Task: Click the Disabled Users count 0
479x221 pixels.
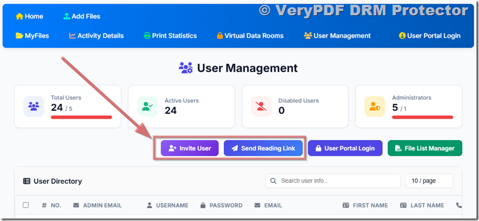Action: pos(281,110)
